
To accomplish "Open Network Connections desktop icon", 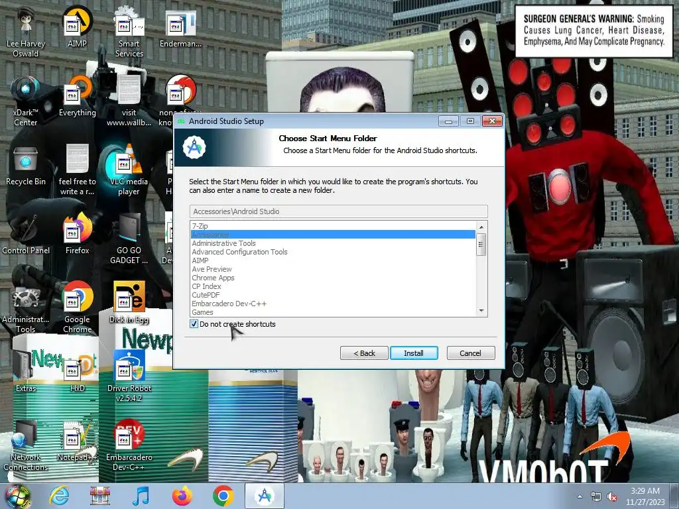I will (x=26, y=446).
